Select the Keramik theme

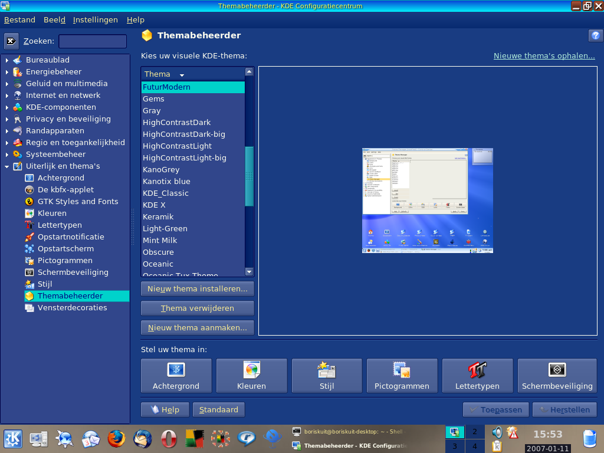pos(193,217)
